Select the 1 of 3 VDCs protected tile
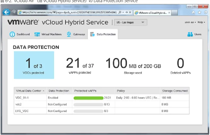210x135 pixels. 34,65
